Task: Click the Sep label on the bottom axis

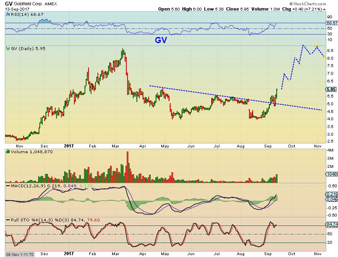Action: [268, 254]
